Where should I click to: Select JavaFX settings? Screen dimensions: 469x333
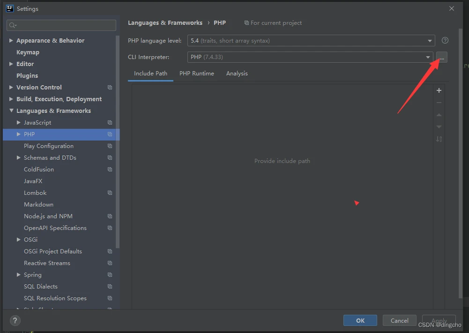[x=33, y=181]
